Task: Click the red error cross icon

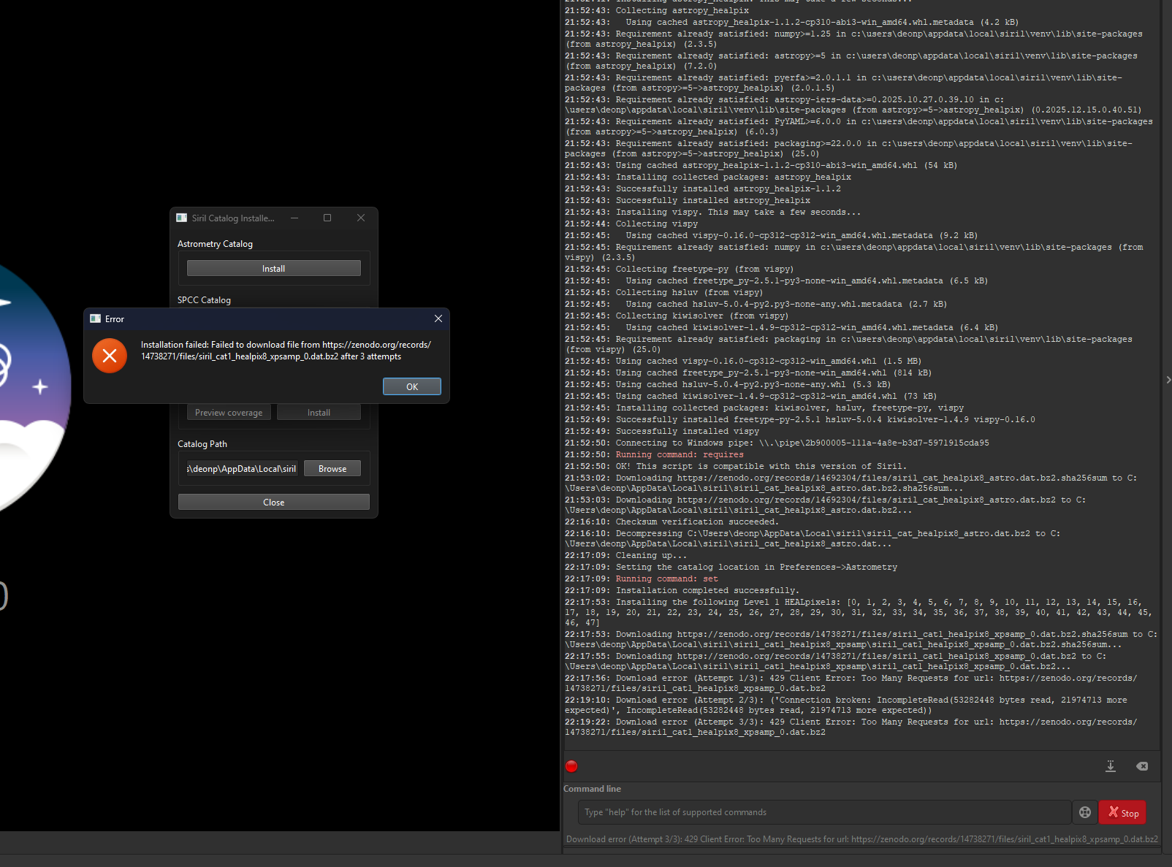Action: pyautogui.click(x=110, y=356)
